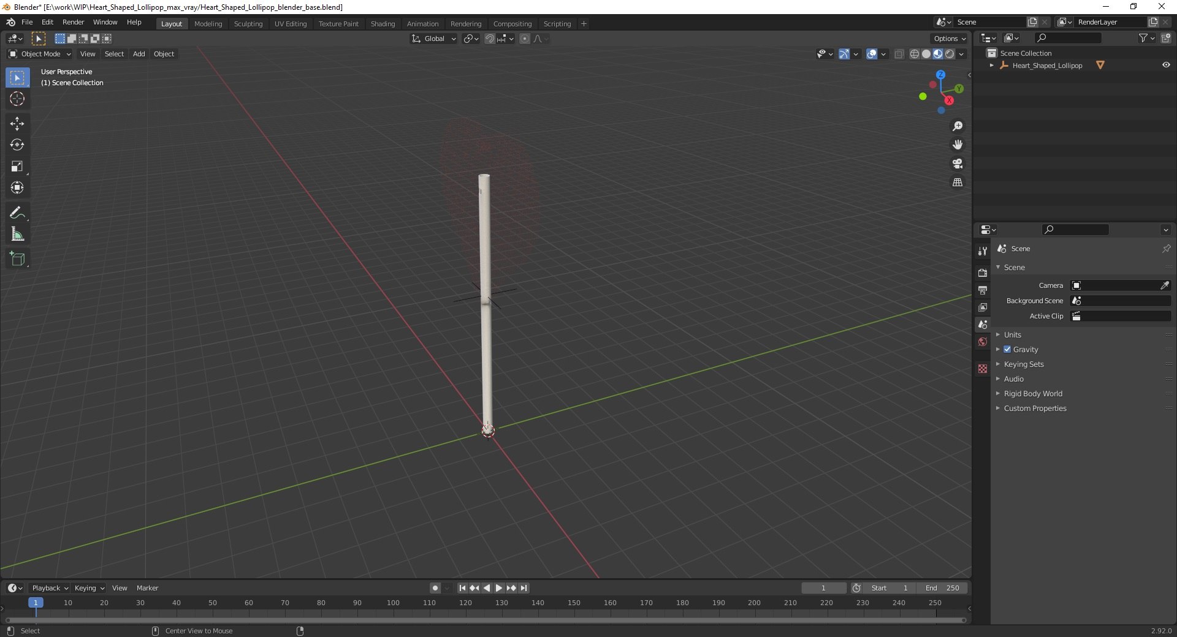Toggle camera view with camera icon
The height and width of the screenshot is (637, 1177).
tap(958, 164)
